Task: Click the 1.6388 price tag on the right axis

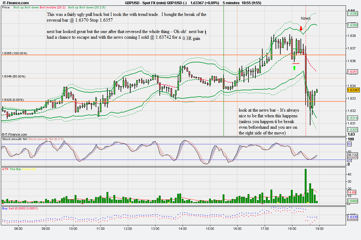Action: 353,25
